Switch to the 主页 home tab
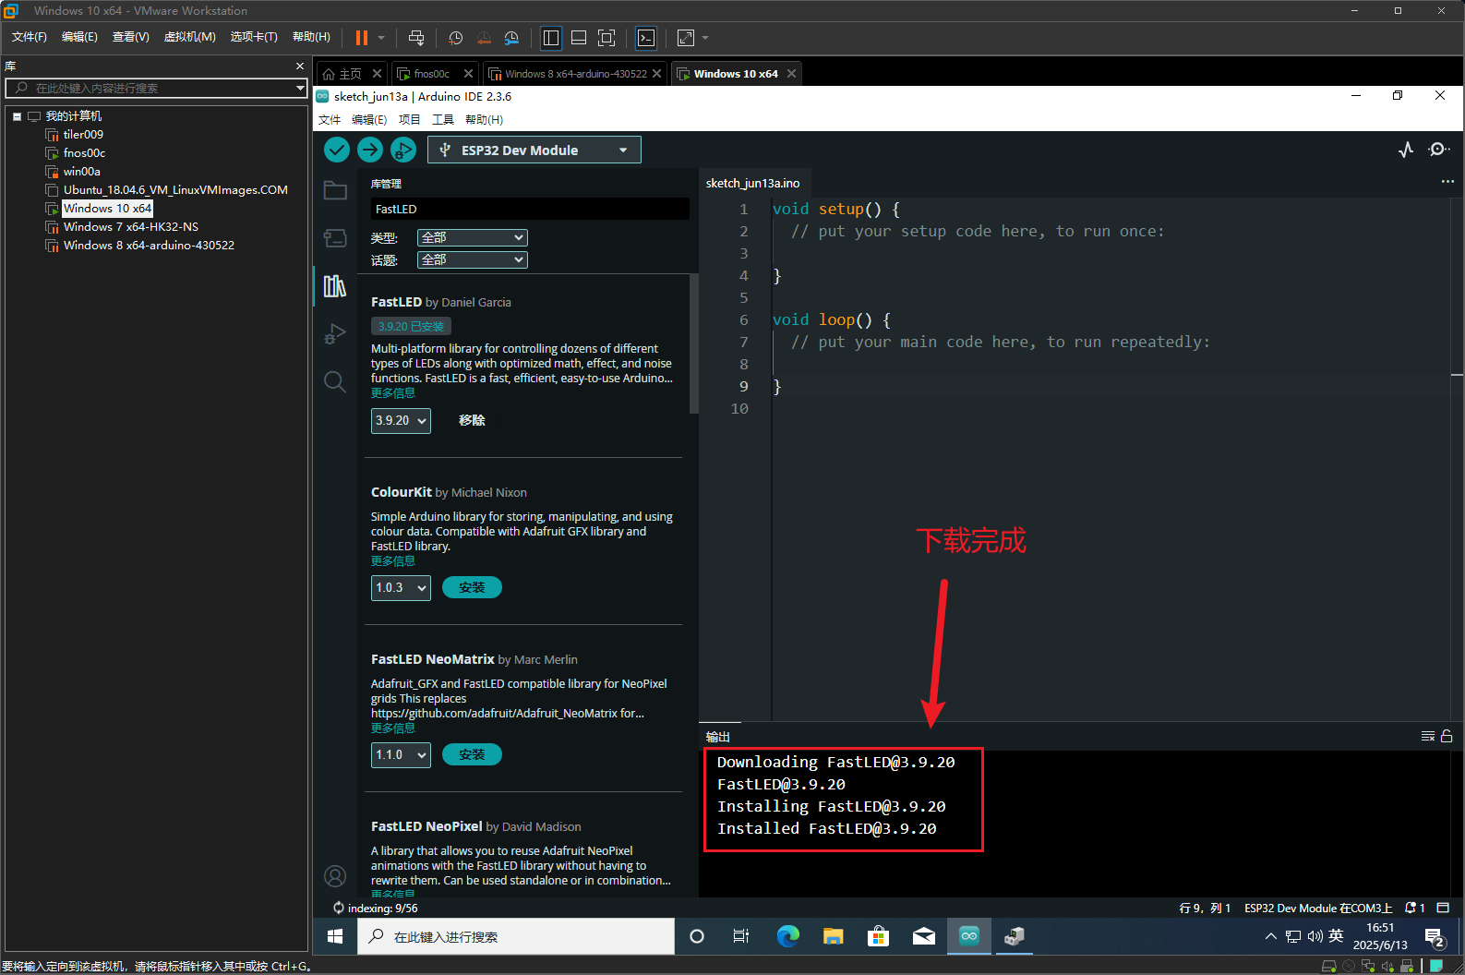 pyautogui.click(x=350, y=74)
